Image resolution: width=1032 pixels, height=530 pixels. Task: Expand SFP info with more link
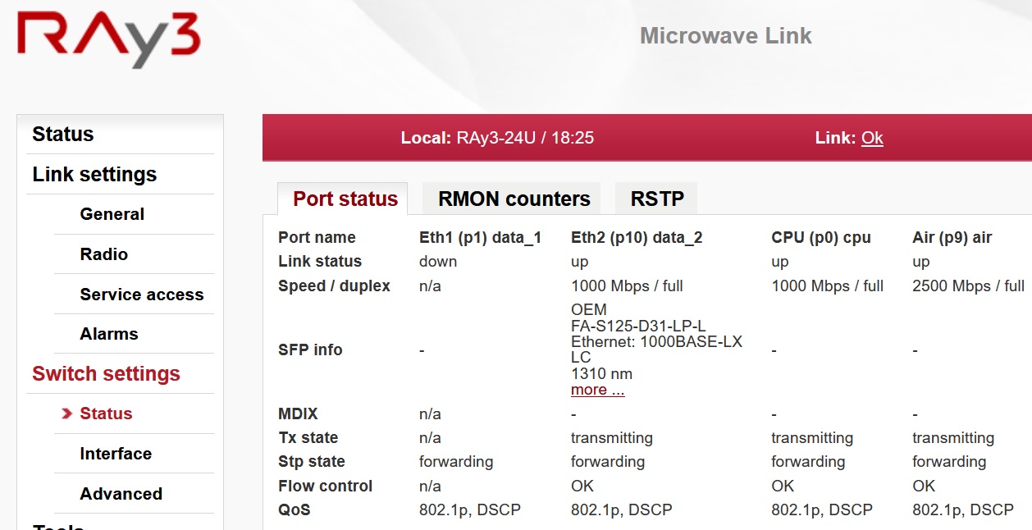(x=597, y=390)
